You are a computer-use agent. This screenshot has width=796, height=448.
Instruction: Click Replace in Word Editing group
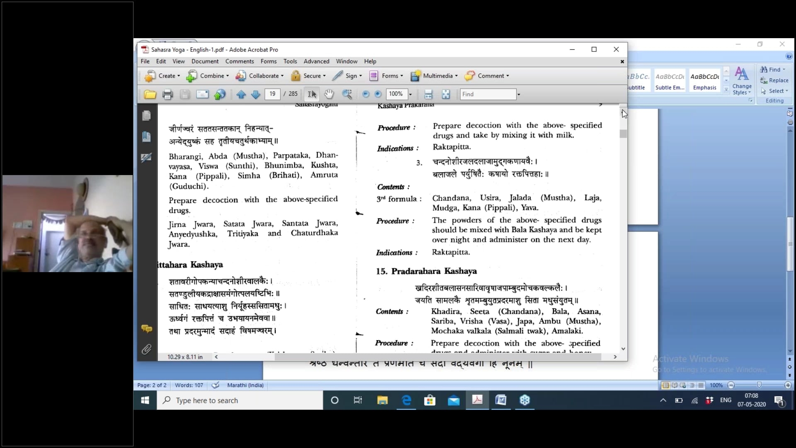(x=774, y=80)
